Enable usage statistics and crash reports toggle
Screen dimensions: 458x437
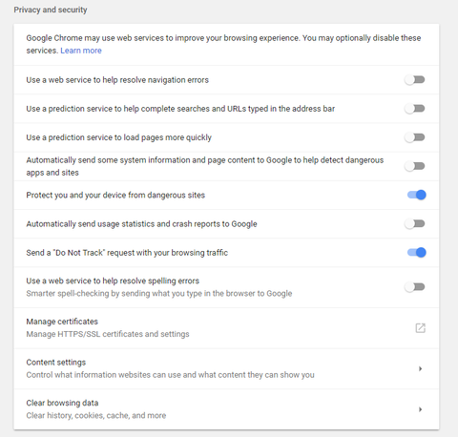pyautogui.click(x=415, y=223)
